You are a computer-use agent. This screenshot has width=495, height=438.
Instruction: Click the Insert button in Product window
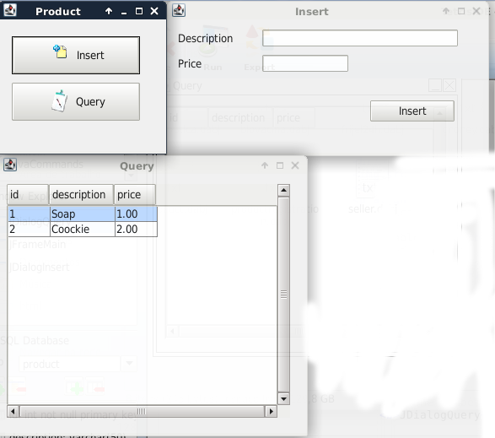pyautogui.click(x=76, y=56)
